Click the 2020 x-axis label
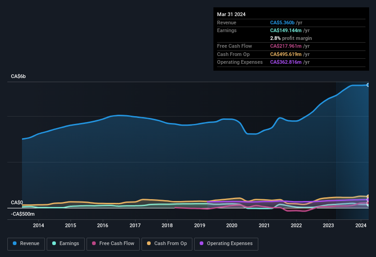The width and height of the screenshot is (376, 257). pos(232,225)
